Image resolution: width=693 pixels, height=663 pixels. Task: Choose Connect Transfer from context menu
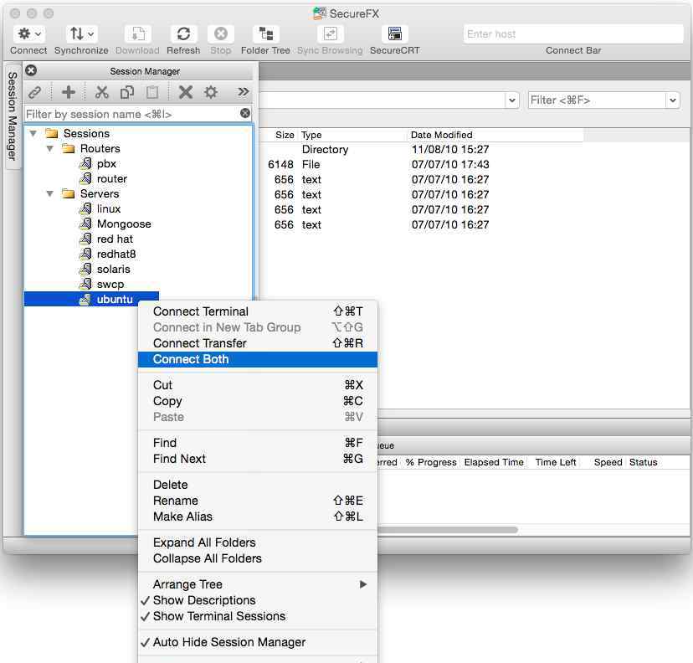(258, 343)
